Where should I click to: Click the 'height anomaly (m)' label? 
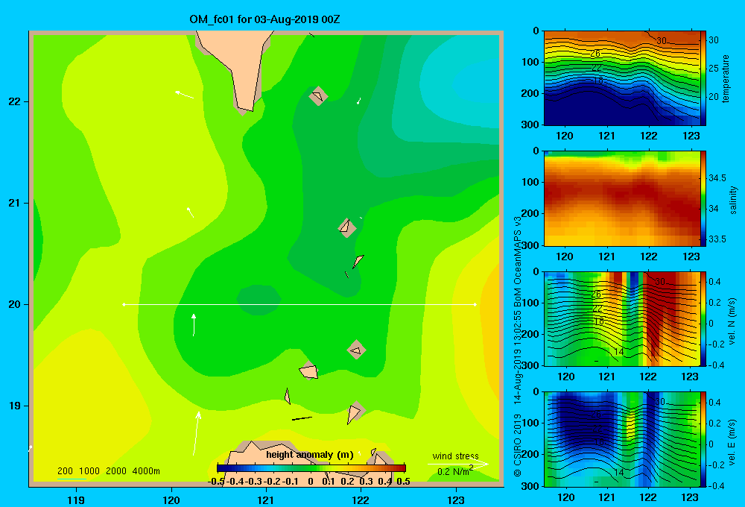point(310,455)
